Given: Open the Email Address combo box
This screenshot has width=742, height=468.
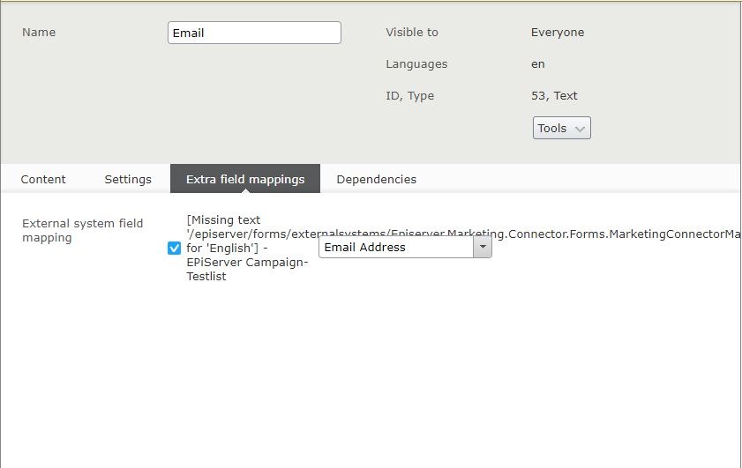Looking at the screenshot, I should pos(396,248).
